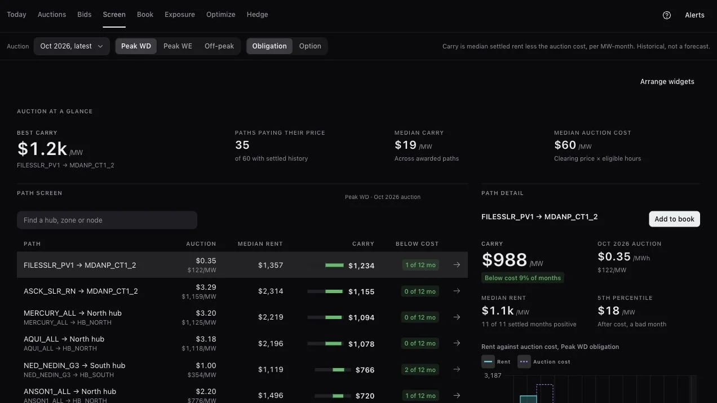Go to the Optimize tab
717x403 pixels.
click(x=221, y=15)
